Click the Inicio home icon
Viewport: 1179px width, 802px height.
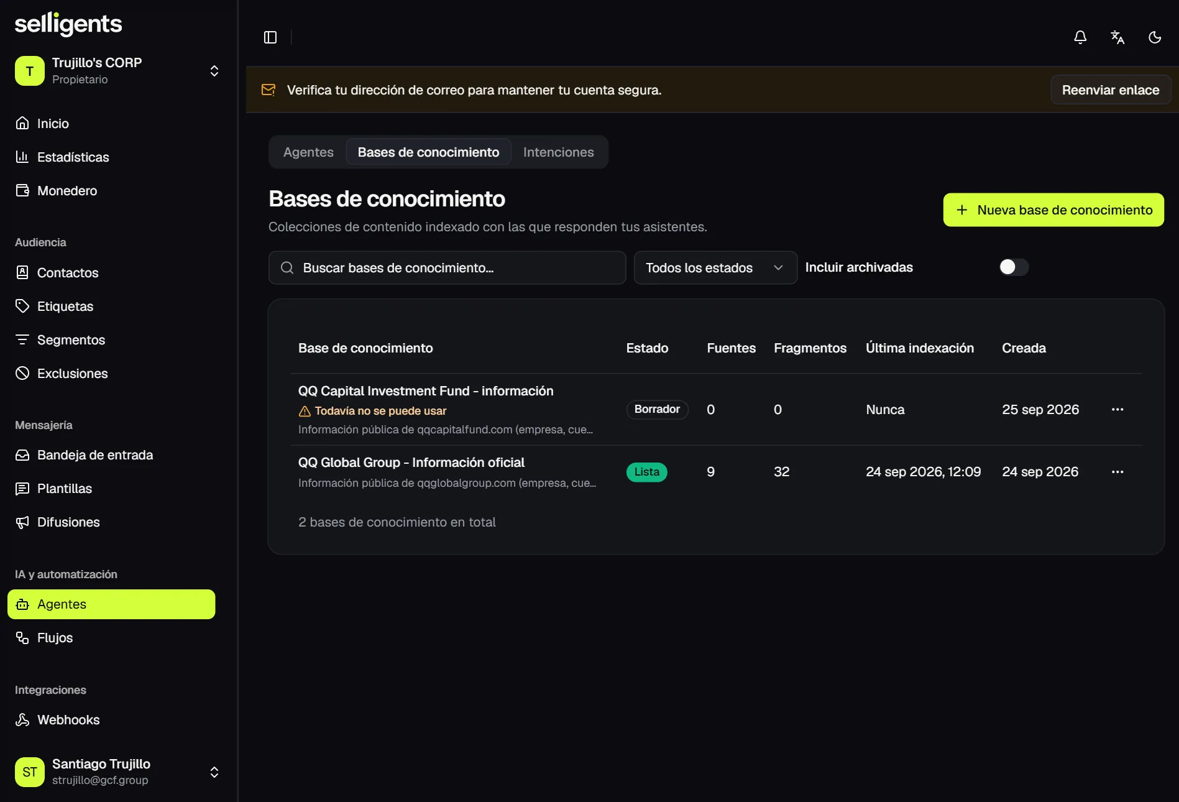[22, 123]
